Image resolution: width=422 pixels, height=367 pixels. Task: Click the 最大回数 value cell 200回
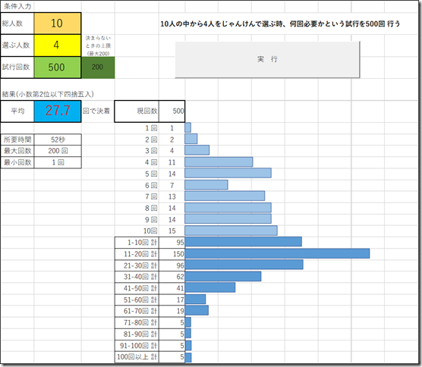[x=58, y=151]
